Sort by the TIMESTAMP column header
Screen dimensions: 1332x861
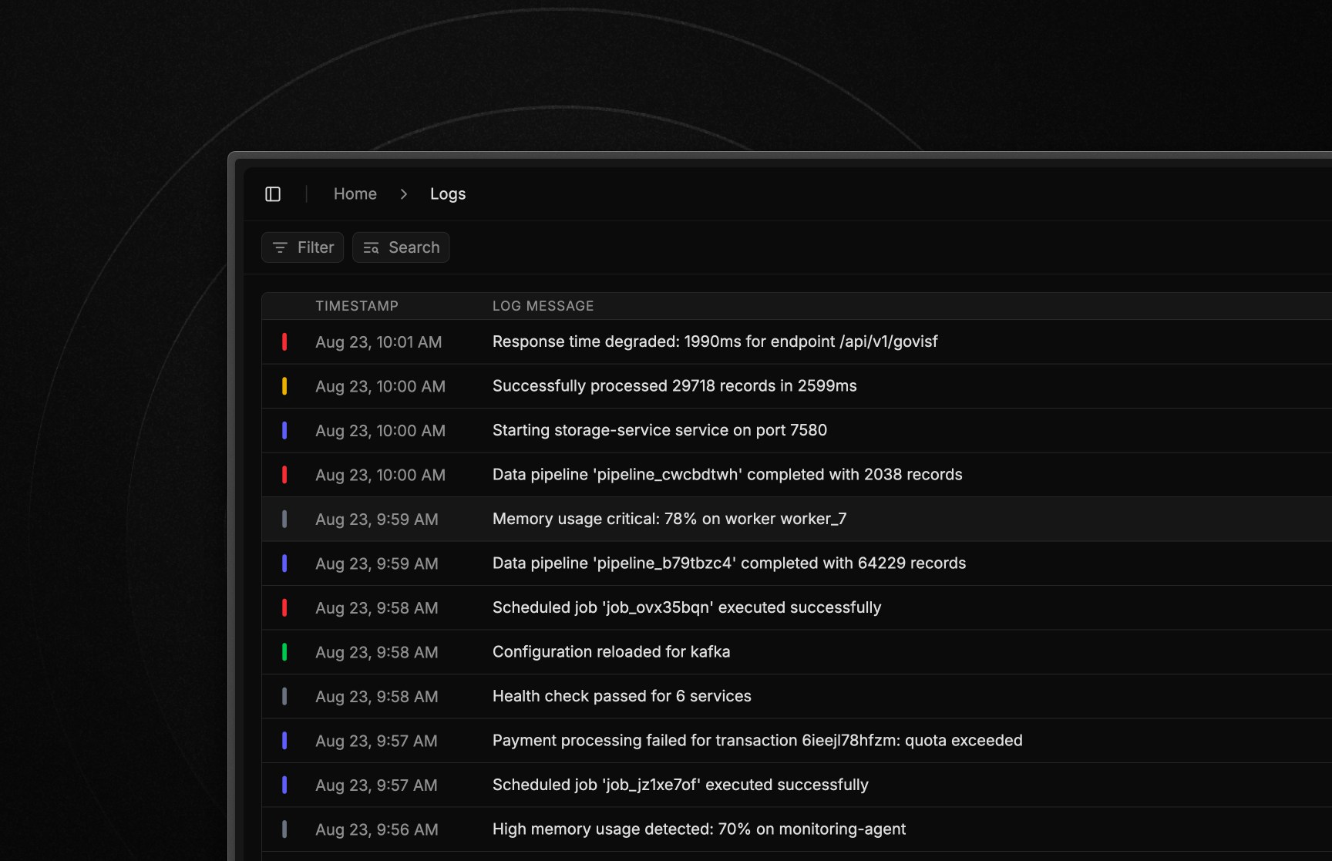[357, 306]
